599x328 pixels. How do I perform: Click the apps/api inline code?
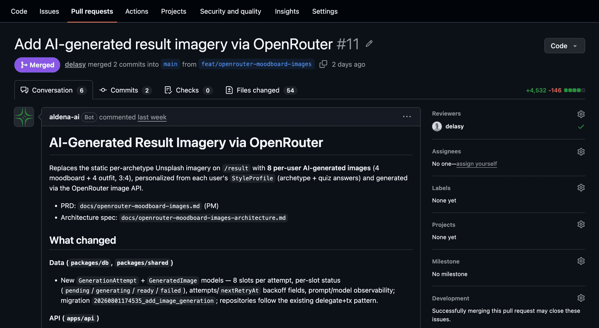[80, 318]
